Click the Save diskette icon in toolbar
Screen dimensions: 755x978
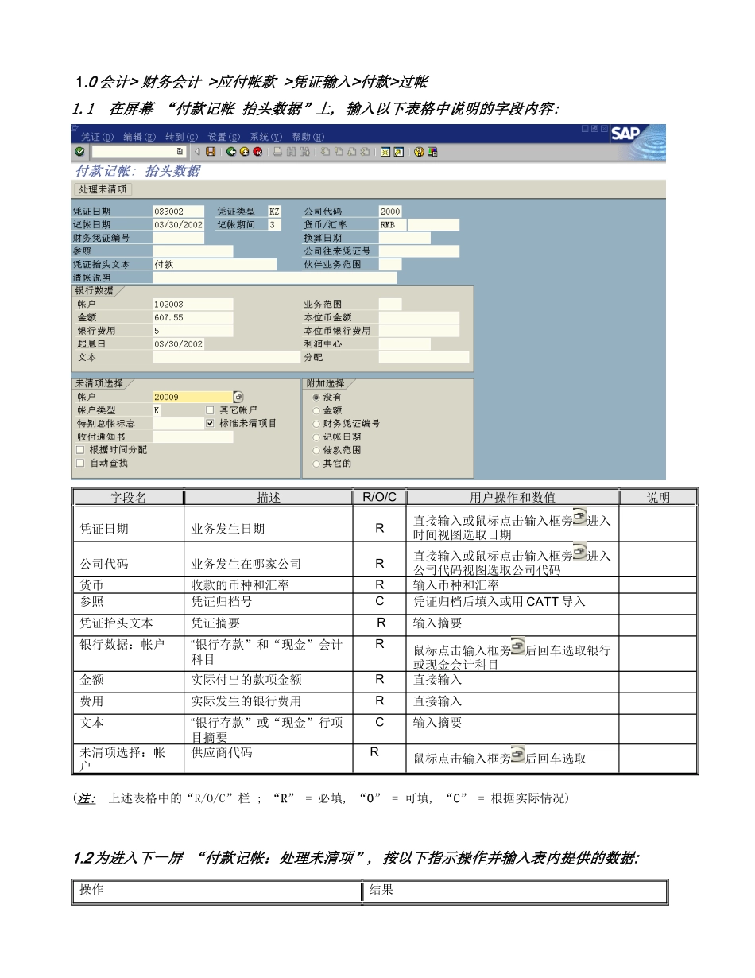click(211, 151)
